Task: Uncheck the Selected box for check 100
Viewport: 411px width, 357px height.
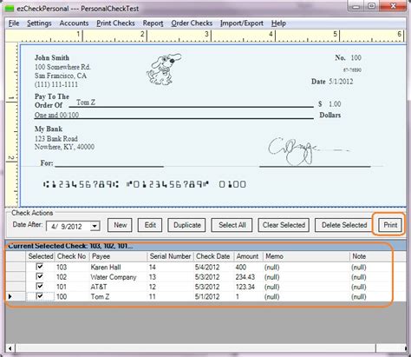Action: [40, 296]
